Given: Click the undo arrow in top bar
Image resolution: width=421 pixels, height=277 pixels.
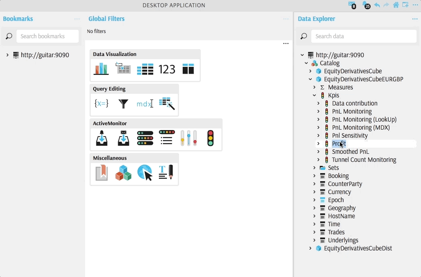Looking at the screenshot, I should pos(377,5).
